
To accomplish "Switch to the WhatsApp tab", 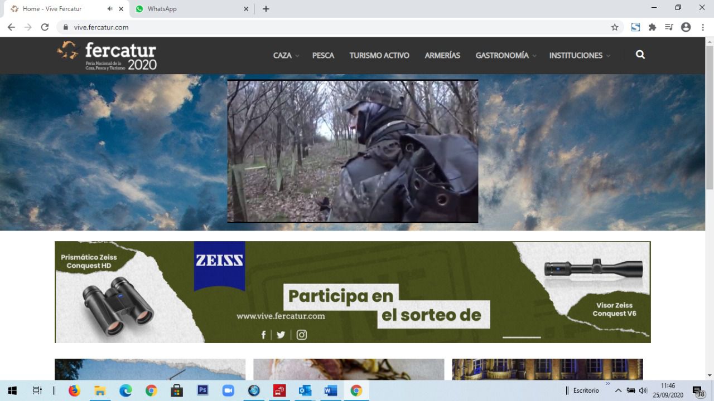I will pos(192,9).
